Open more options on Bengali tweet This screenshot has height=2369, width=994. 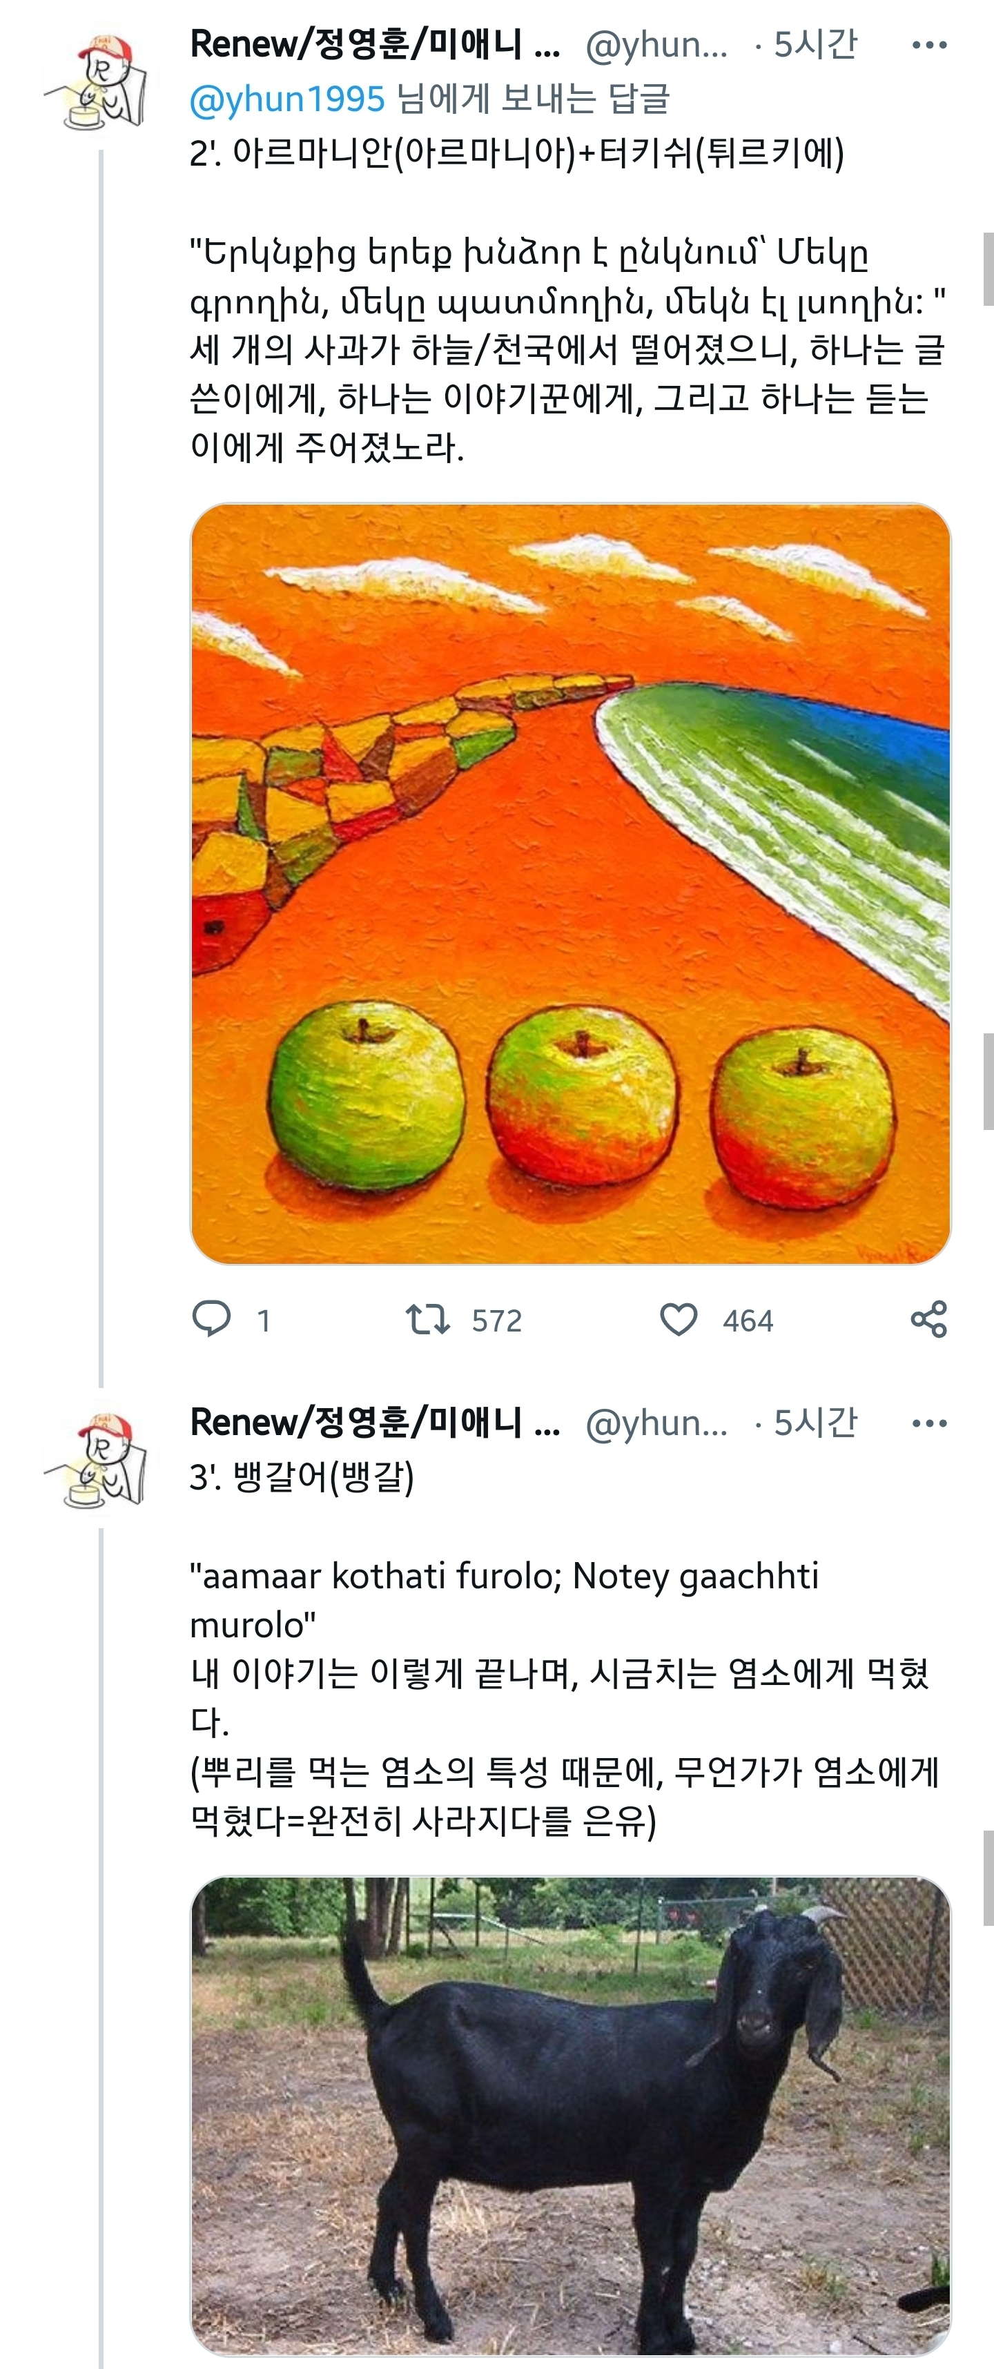(928, 1423)
